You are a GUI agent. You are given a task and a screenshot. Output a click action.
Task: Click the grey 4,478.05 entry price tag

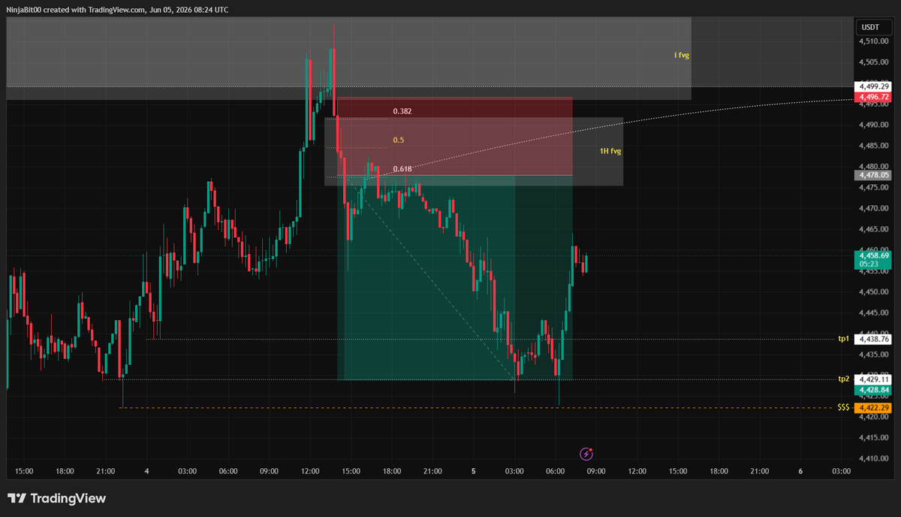point(873,175)
